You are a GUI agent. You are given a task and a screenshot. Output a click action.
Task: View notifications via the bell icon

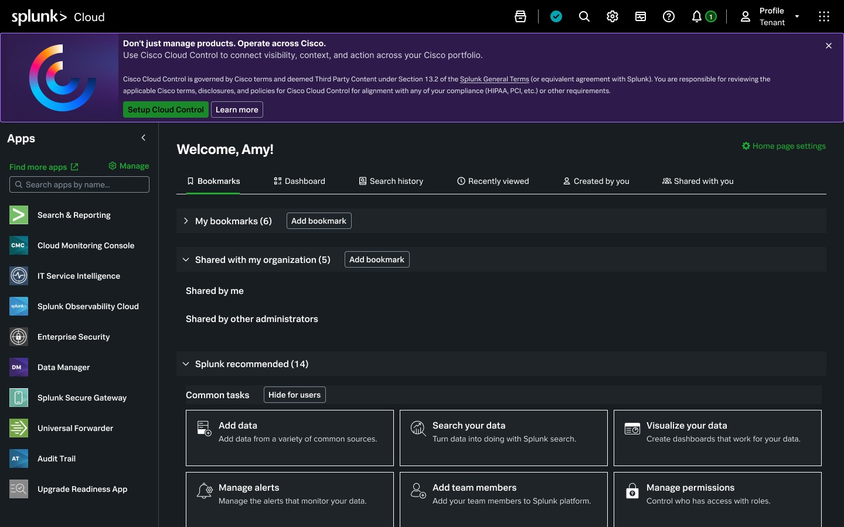(x=697, y=16)
